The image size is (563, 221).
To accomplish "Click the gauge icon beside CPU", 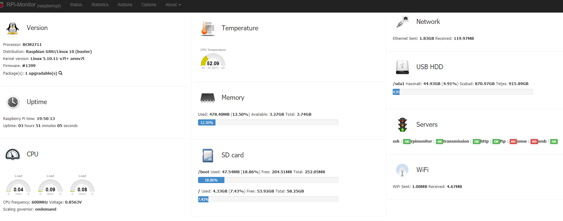I will 13,155.
